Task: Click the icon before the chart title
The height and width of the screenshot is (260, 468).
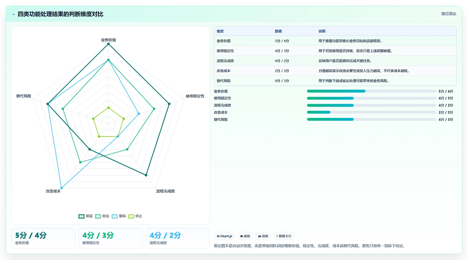Action: (13, 14)
